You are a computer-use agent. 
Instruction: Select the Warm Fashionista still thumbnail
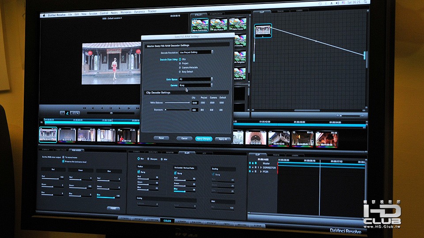200,25
